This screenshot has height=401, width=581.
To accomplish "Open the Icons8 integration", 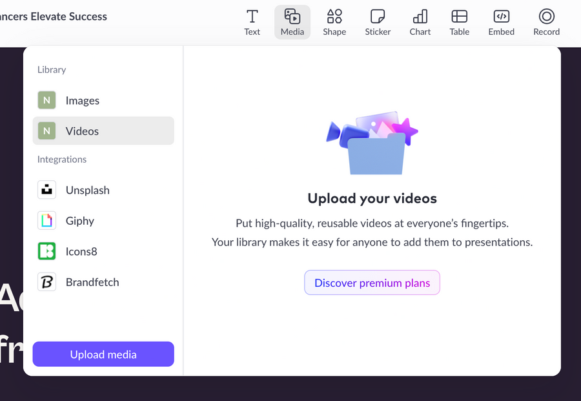I will [x=81, y=251].
